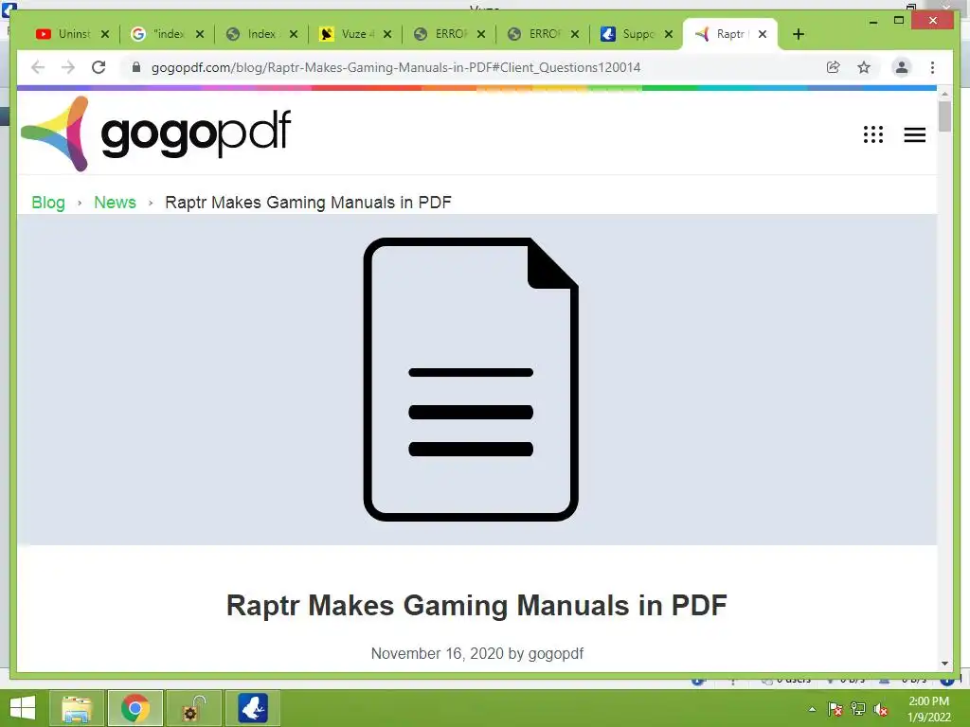Switch to the Support tab
This screenshot has width=970, height=727.
(628, 34)
